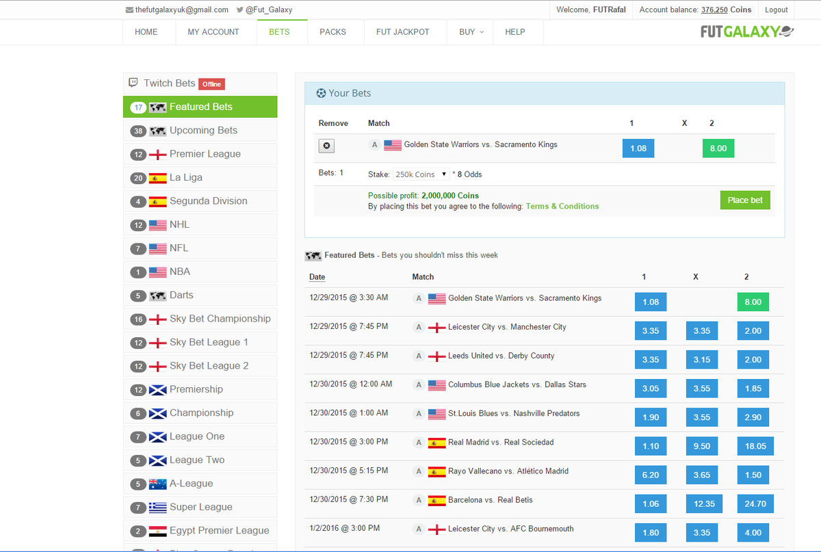The height and width of the screenshot is (552, 821).
Task: Pick 2.00 away odds for Leicester City vs. Manchester City
Action: pyautogui.click(x=753, y=331)
